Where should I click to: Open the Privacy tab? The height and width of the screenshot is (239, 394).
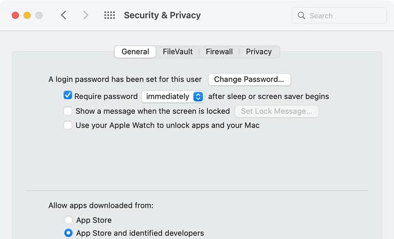point(259,52)
